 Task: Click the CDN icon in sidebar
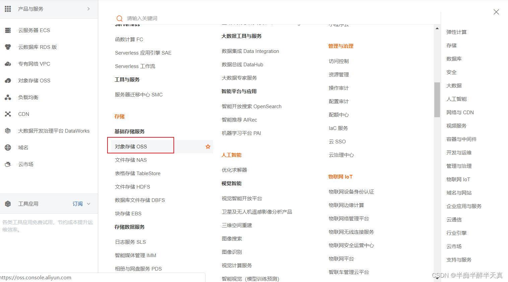[8, 114]
